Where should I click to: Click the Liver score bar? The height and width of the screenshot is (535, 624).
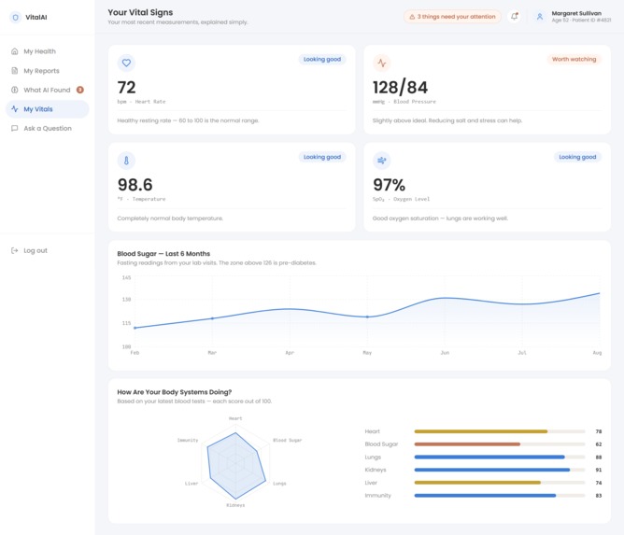click(500, 483)
